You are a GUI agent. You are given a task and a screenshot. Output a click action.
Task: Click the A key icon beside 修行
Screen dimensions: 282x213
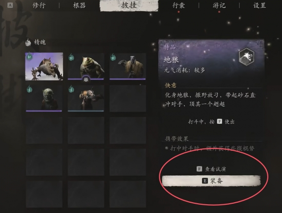click(10, 5)
